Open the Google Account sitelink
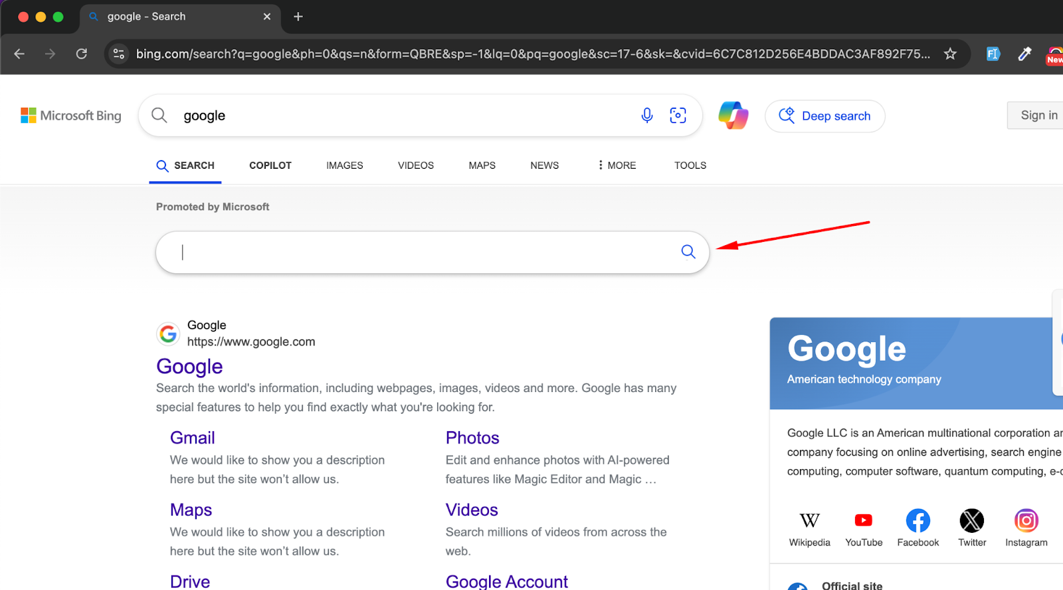 (507, 581)
